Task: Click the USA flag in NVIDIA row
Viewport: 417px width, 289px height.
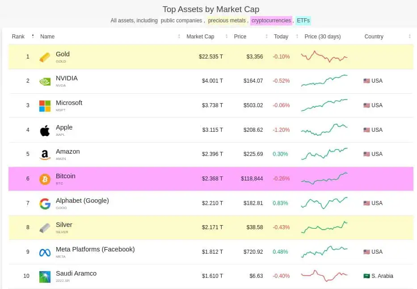Action: [x=366, y=81]
